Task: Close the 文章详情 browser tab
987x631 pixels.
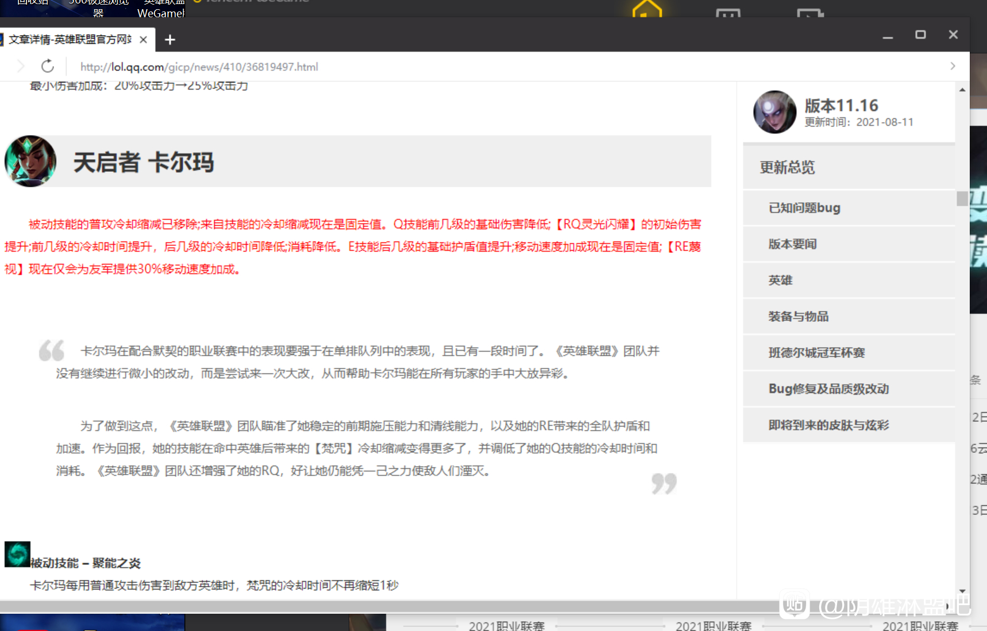Action: pyautogui.click(x=144, y=40)
